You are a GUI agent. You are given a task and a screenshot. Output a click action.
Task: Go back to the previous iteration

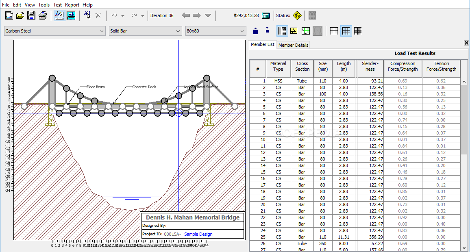(186, 15)
